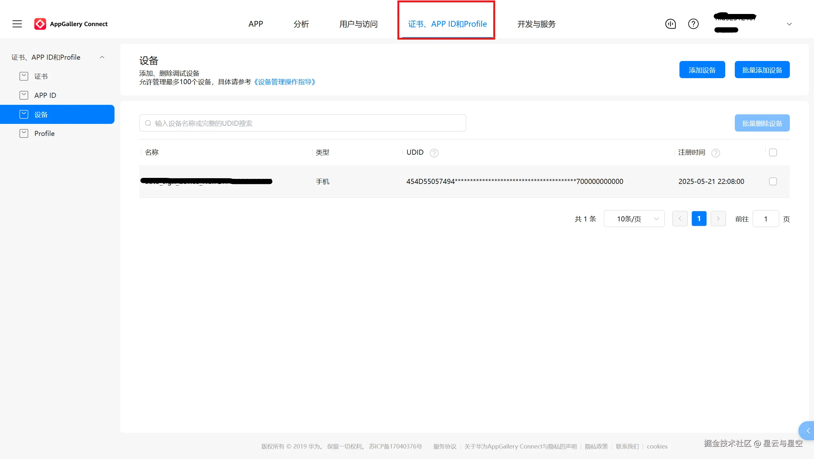Viewport: 814px width, 459px height.
Task: Switch to the 开发与服务 tab
Action: pyautogui.click(x=536, y=24)
